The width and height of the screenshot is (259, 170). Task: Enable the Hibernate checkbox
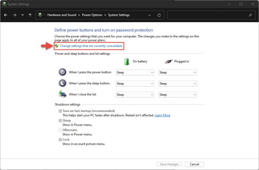(60, 130)
